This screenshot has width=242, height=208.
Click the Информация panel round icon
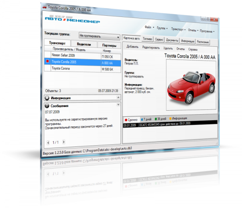(47, 98)
